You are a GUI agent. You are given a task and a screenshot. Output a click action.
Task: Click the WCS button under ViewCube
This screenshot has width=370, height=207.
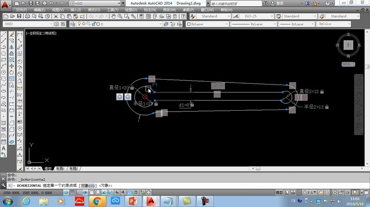click(348, 64)
